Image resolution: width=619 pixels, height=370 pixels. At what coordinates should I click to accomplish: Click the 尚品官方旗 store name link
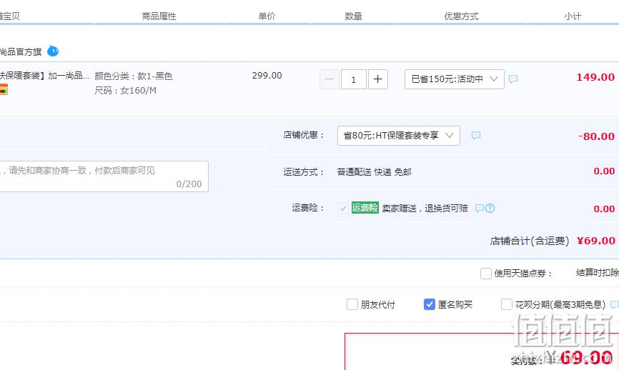(21, 51)
